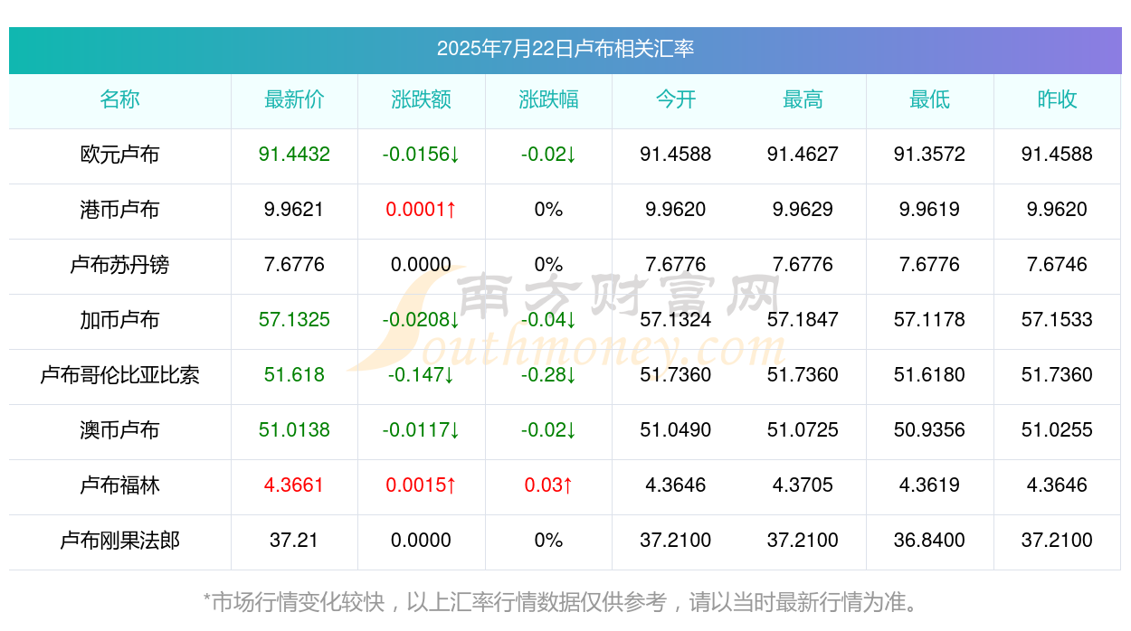Image resolution: width=1131 pixels, height=631 pixels.
Task: Click latest price 9.9621
Action: [294, 210]
